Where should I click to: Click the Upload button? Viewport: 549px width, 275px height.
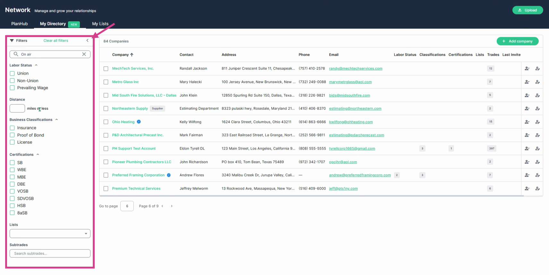(x=528, y=10)
